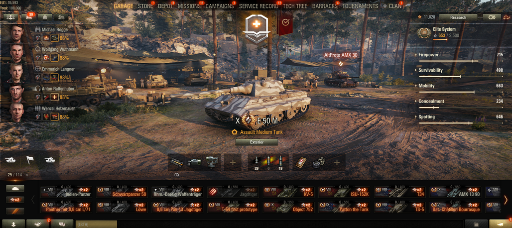The width and height of the screenshot is (512, 228).
Task: Toggle the x2 bonus vehicle filter
Action: pos(15,200)
